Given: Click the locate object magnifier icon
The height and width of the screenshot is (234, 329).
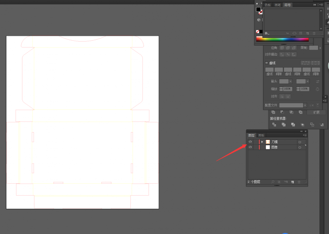Looking at the screenshot, I should pyautogui.click(x=273, y=182).
